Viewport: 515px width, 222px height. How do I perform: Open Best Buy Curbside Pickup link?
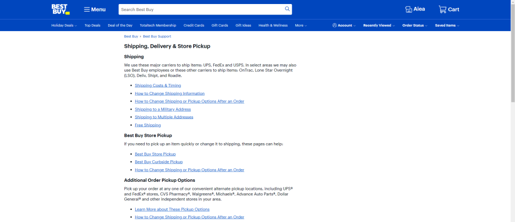click(158, 162)
